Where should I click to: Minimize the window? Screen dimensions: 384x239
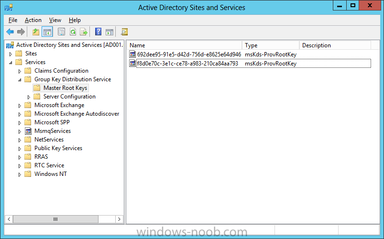340,5
